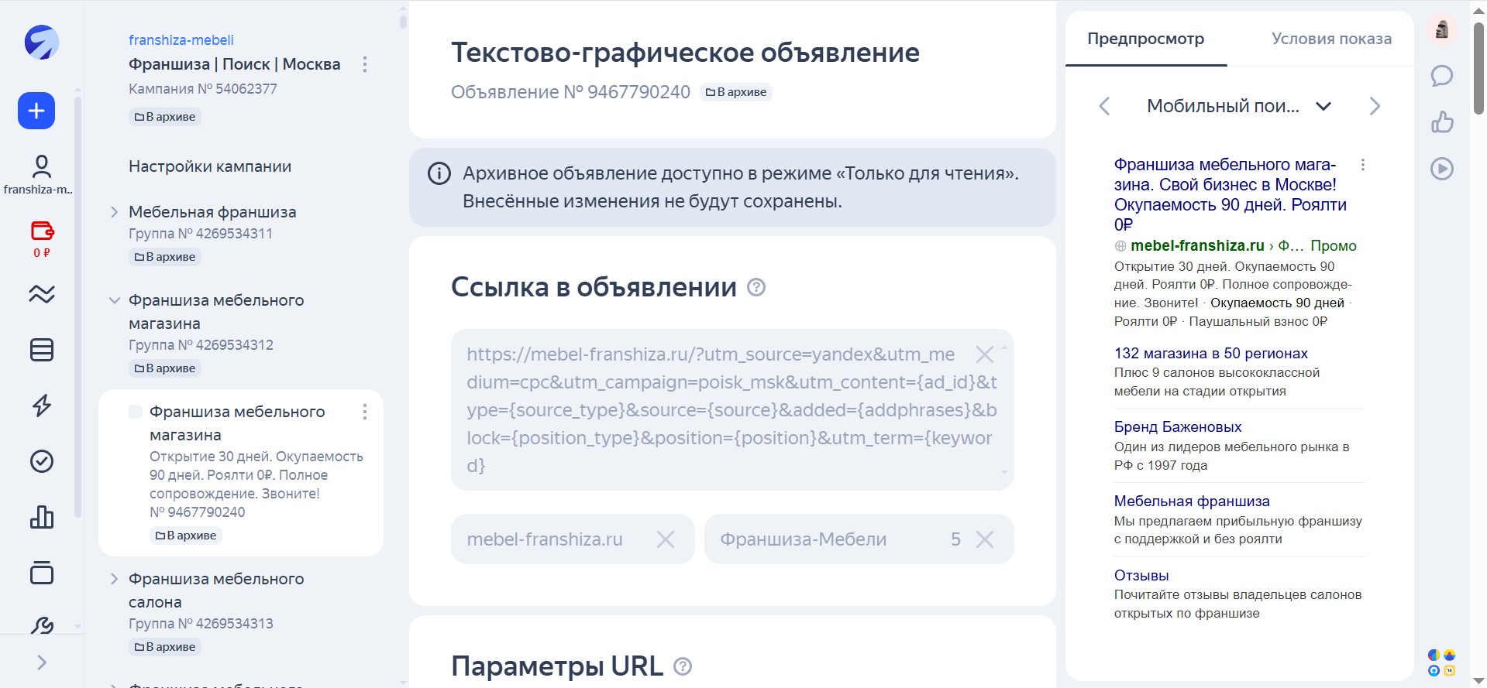The image size is (1487, 688).
Task: Expand group Мебельная франшиза
Action: pos(114,212)
